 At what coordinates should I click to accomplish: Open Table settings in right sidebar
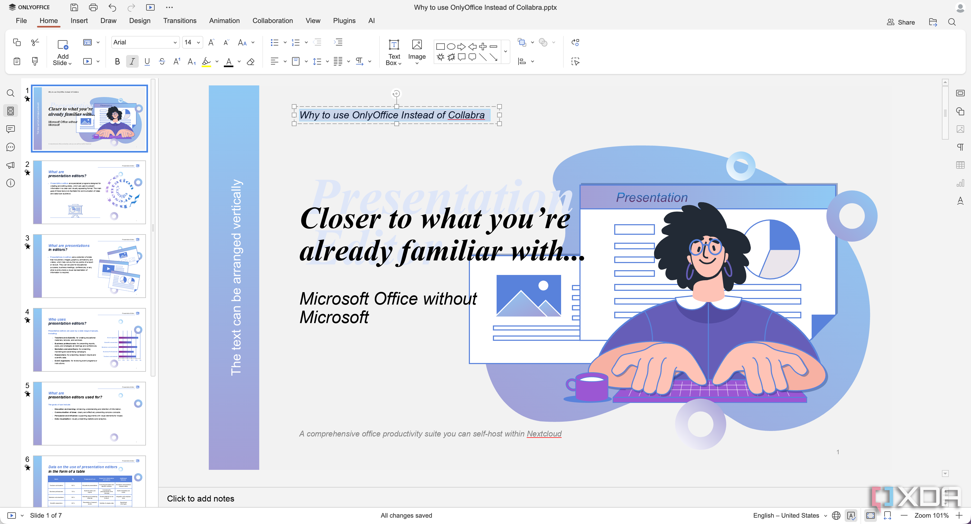(960, 165)
